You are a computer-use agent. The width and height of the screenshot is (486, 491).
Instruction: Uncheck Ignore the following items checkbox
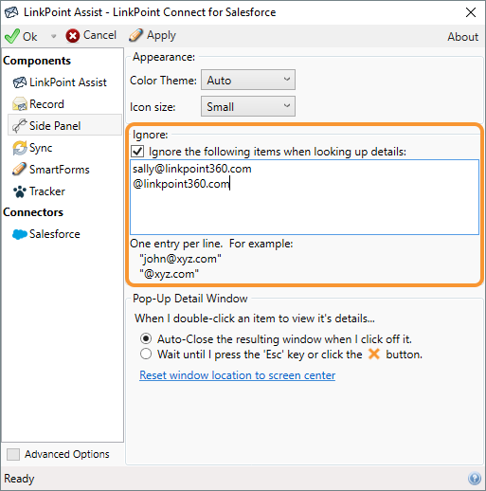click(137, 152)
